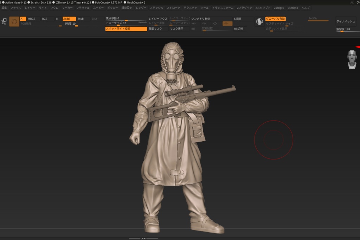
Task: Open the ファイル menu
Action: coord(15,8)
